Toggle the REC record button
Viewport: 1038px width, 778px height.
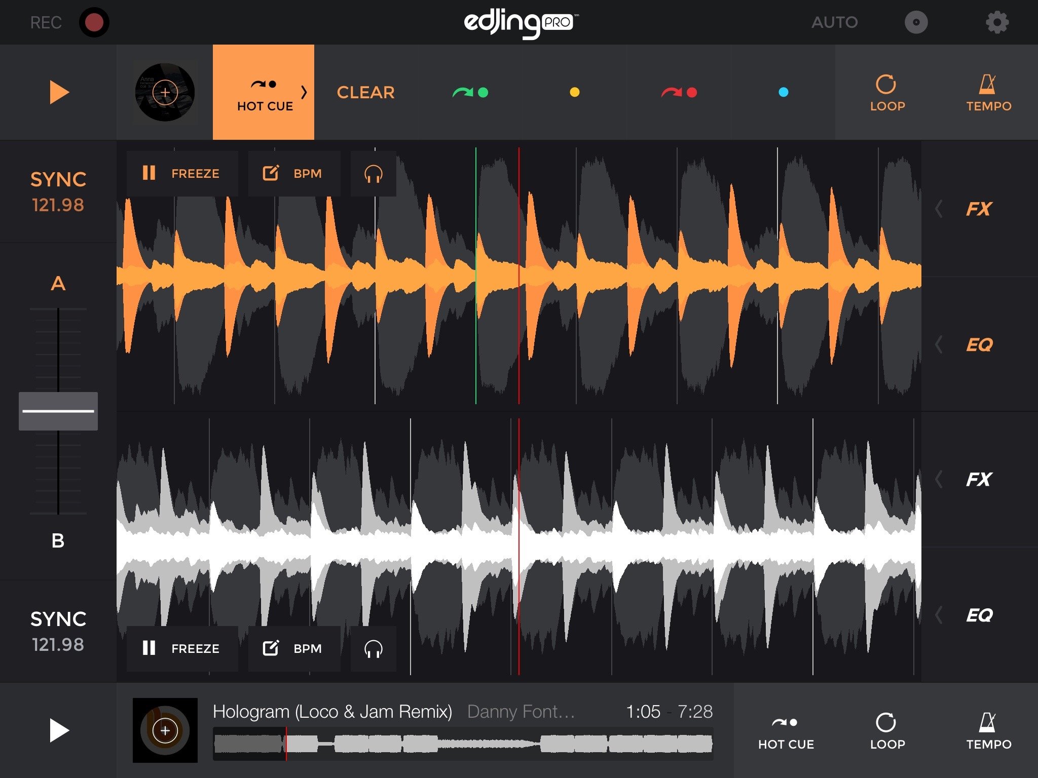point(94,23)
